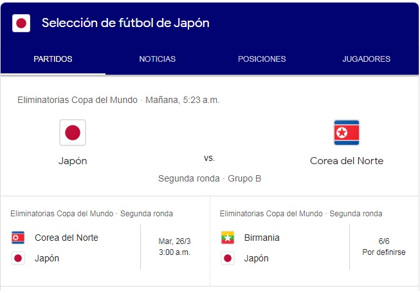Click the Selección de fútbol de Japón title
420x291 pixels.
click(x=125, y=23)
